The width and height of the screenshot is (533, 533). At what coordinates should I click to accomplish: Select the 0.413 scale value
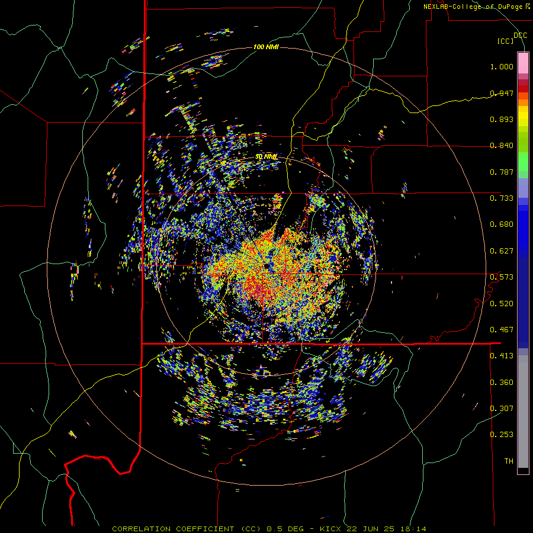coord(502,356)
